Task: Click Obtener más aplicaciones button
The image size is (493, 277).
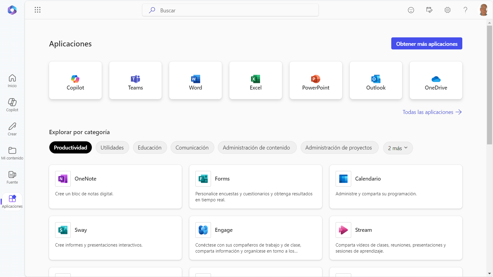Action: point(427,43)
